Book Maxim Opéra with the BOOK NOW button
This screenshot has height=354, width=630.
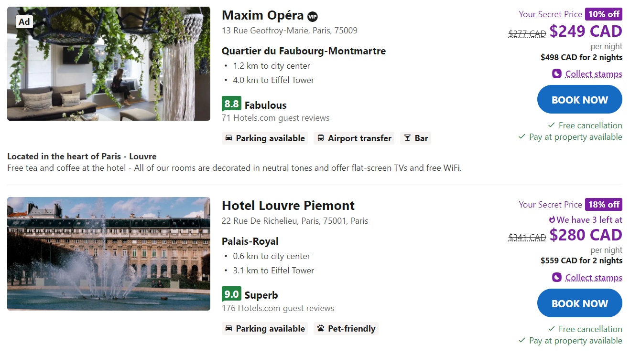[x=579, y=100]
